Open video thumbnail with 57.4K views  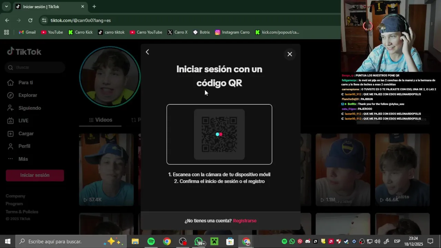(106, 169)
